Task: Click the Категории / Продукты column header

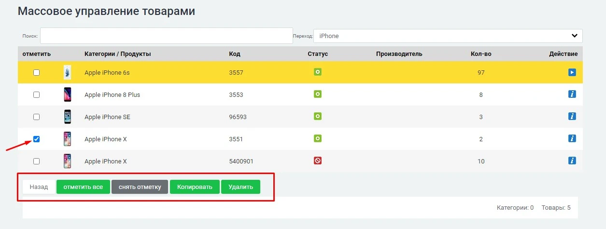Action: coord(118,54)
